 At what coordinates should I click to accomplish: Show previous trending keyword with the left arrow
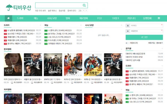(x=83, y=11)
